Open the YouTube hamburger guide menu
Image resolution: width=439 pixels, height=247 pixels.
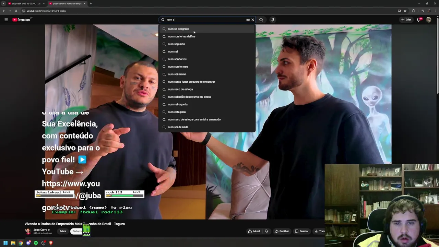tap(6, 20)
